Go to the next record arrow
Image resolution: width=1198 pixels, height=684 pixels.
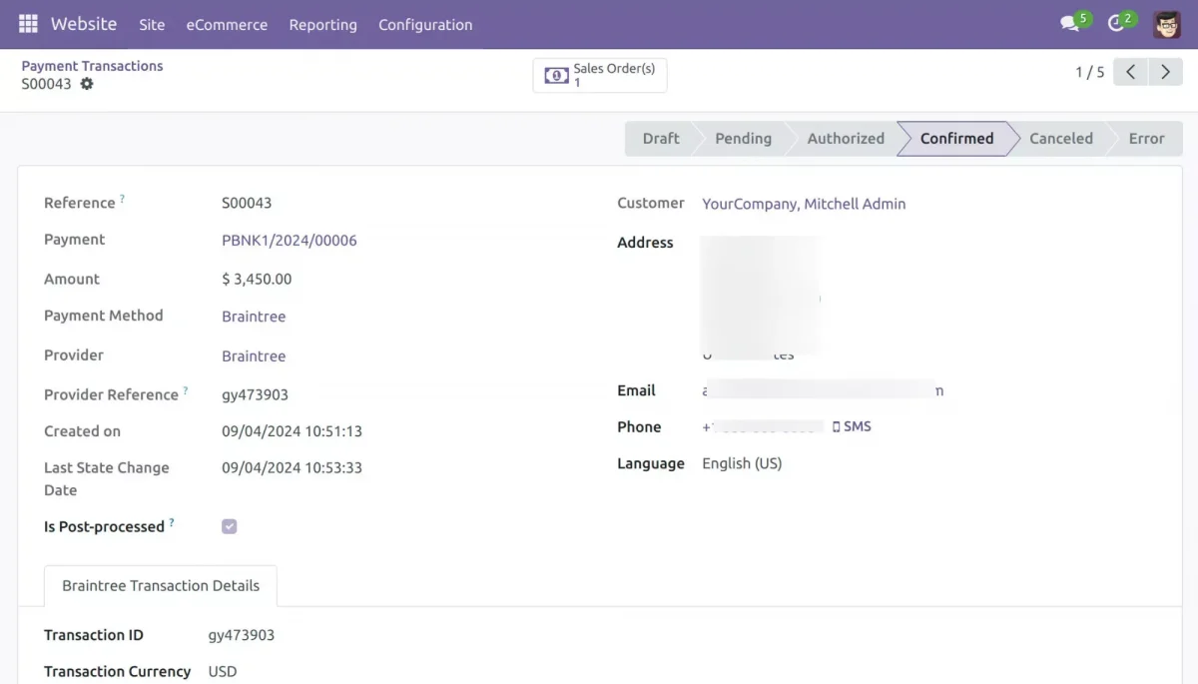pyautogui.click(x=1165, y=72)
